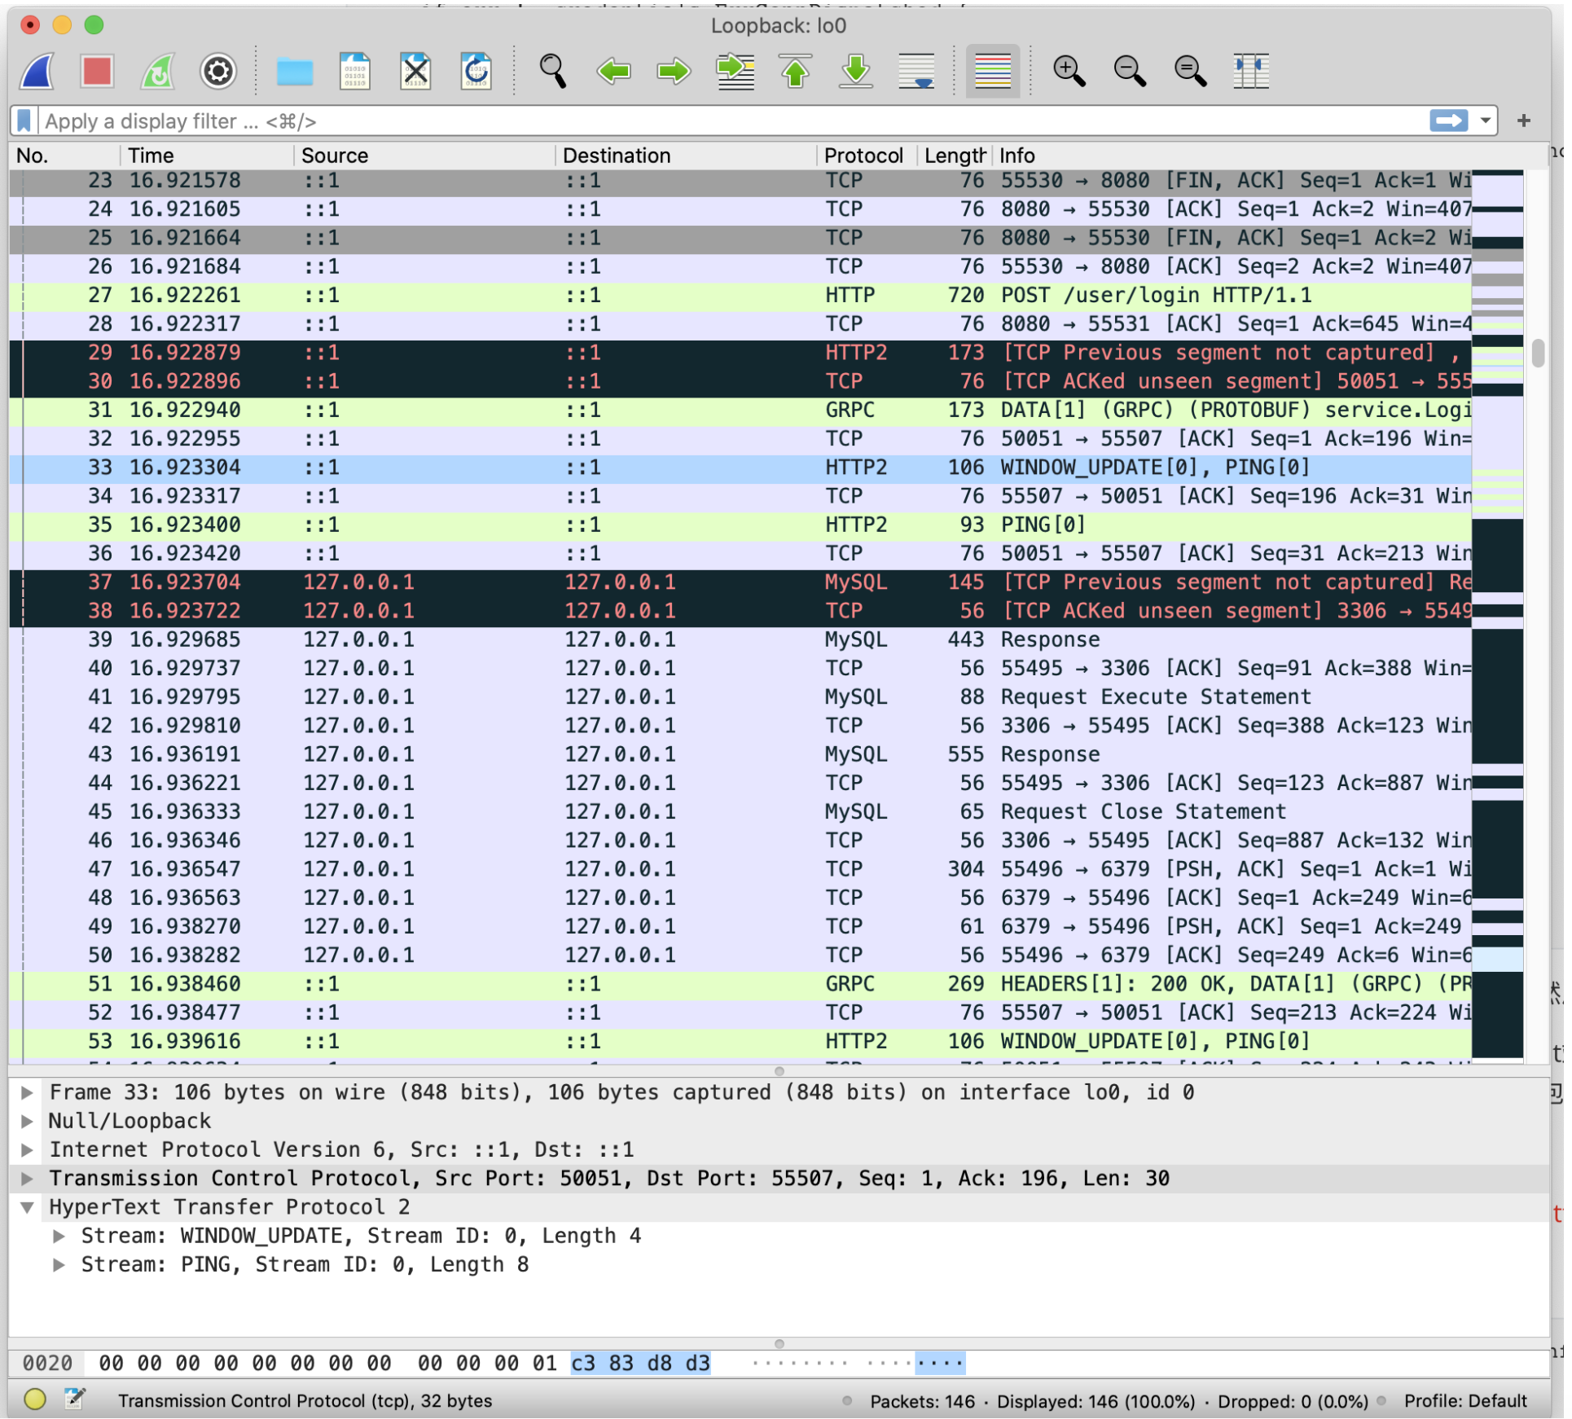Click the display filter input field
Image resolution: width=1572 pixels, height=1419 pixels.
point(733,121)
